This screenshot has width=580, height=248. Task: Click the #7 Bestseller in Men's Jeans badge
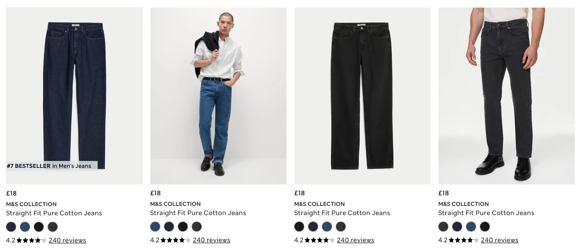[x=49, y=166]
